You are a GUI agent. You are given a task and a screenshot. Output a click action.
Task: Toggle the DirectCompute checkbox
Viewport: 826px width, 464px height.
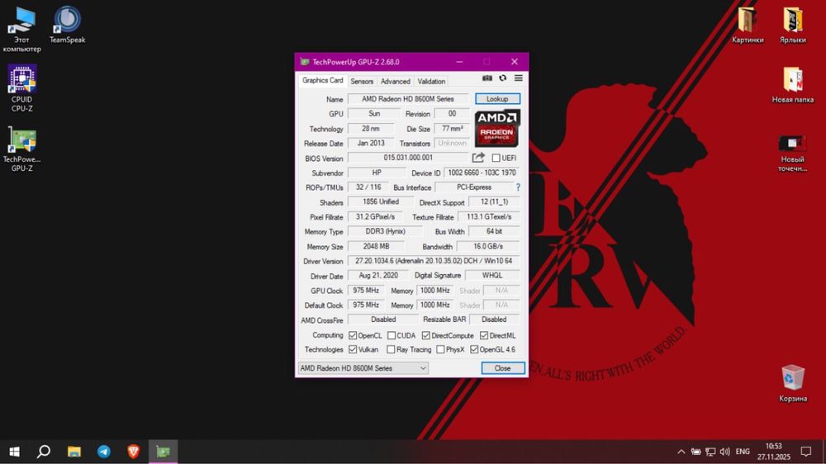425,335
